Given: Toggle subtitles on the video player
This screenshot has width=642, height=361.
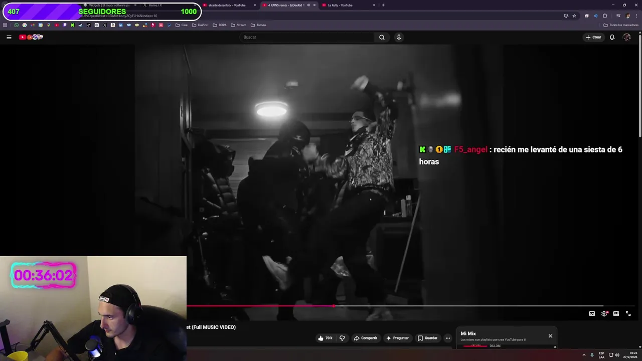Looking at the screenshot, I should click(x=592, y=313).
